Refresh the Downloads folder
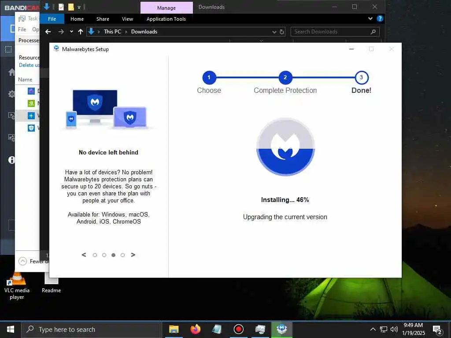The height and width of the screenshot is (338, 451). click(282, 32)
